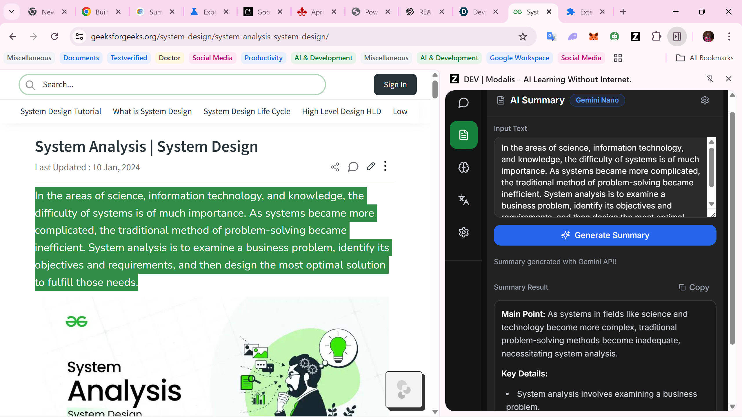Open the Productivity bookmark group

point(263,58)
